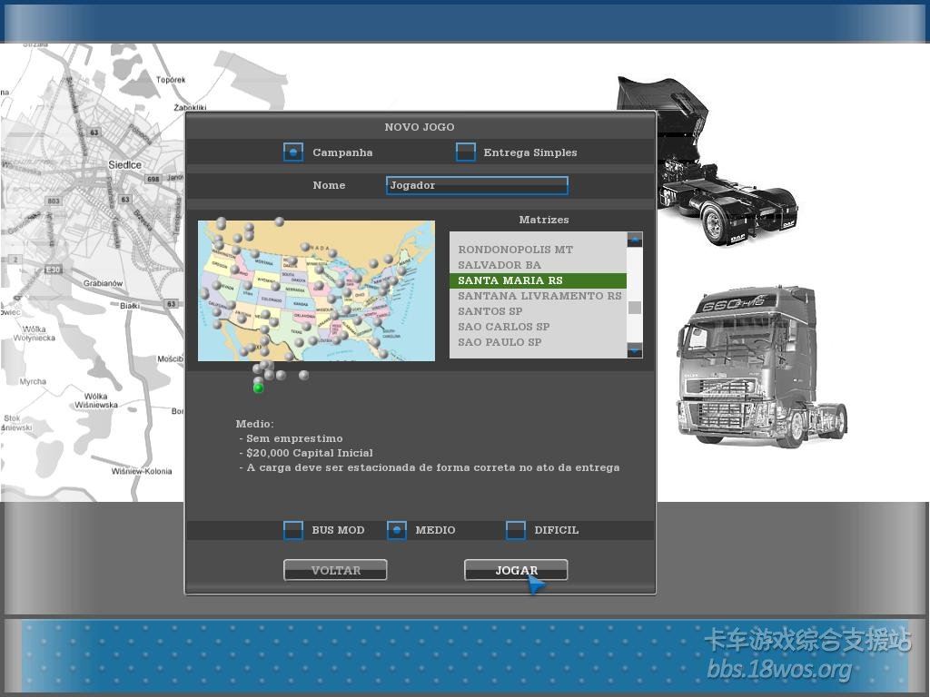Image resolution: width=930 pixels, height=697 pixels.
Task: Choose the DIFICIL difficulty
Action: [516, 530]
